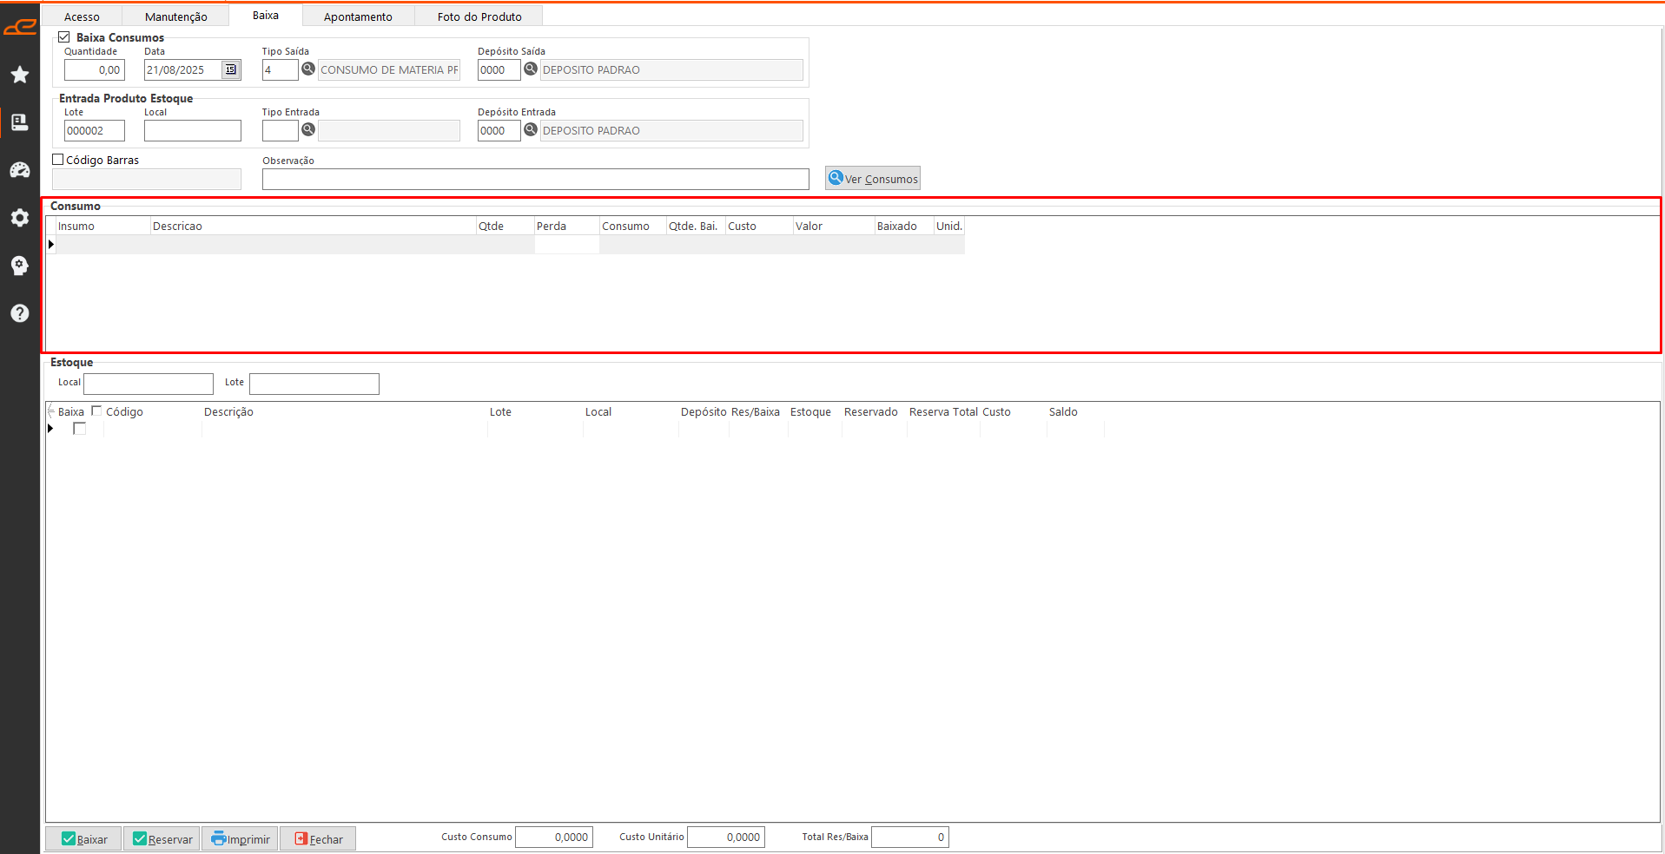Viewport: 1665px width, 854px height.
Task: Switch to the Manutenção tab
Action: [x=175, y=16]
